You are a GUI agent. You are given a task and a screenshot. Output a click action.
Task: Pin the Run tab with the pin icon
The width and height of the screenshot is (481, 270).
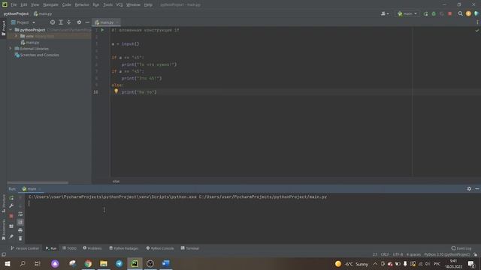(x=11, y=237)
